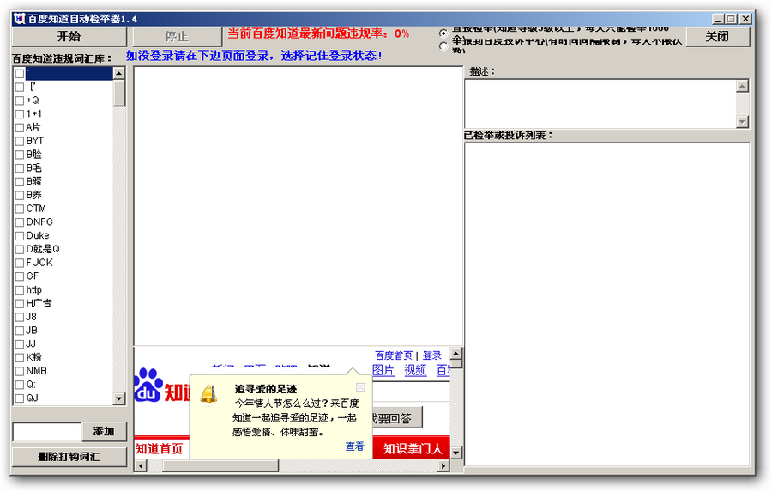This screenshot has width=772, height=492.
Task: Click description box scroll up arrow
Action: [743, 86]
